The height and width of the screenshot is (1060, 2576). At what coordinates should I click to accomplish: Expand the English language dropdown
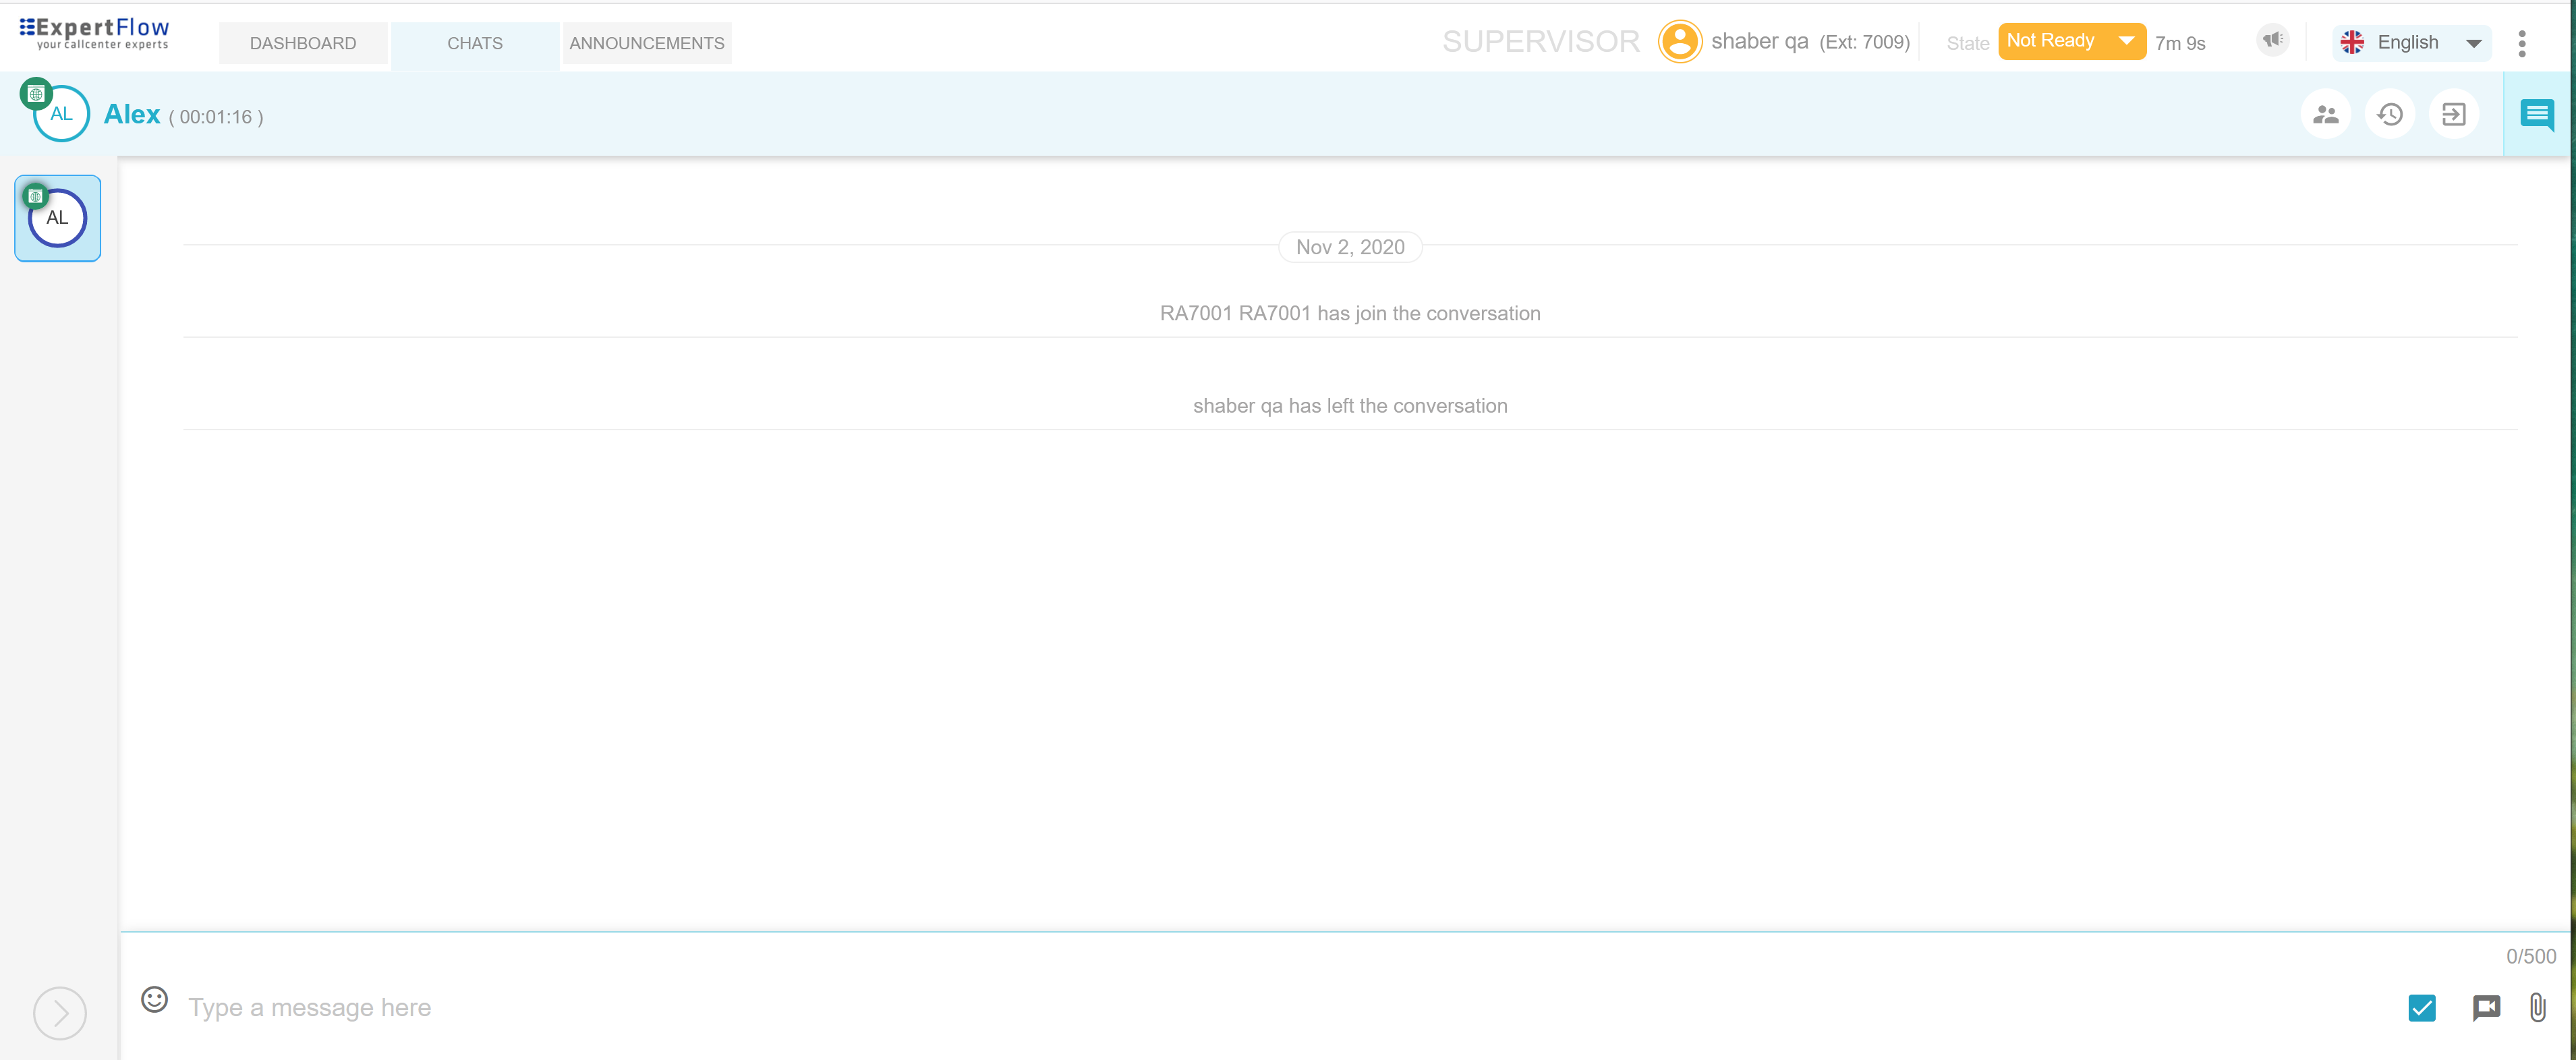coord(2411,42)
